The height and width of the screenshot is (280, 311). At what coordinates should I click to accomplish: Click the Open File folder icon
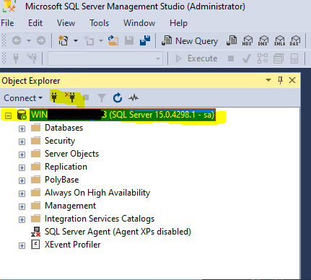coord(113,40)
